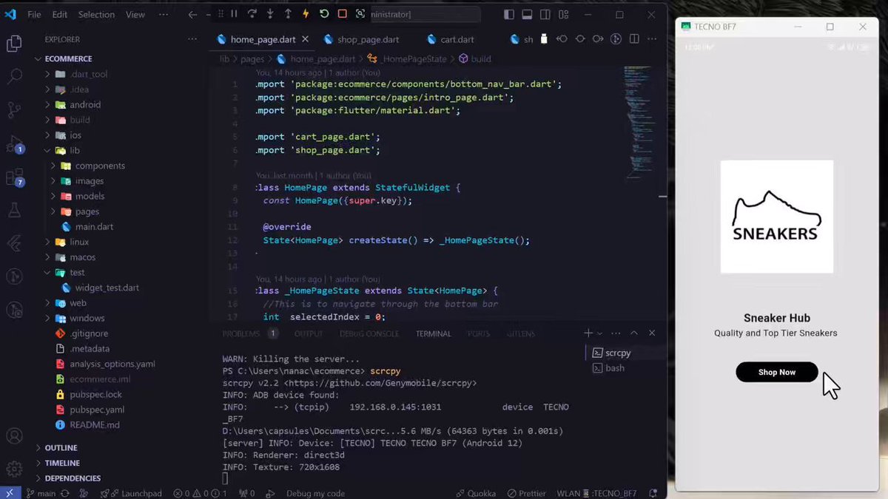888x499 pixels.
Task: Switch to DEBUG CONSOLE panel tab
Action: coord(369,333)
